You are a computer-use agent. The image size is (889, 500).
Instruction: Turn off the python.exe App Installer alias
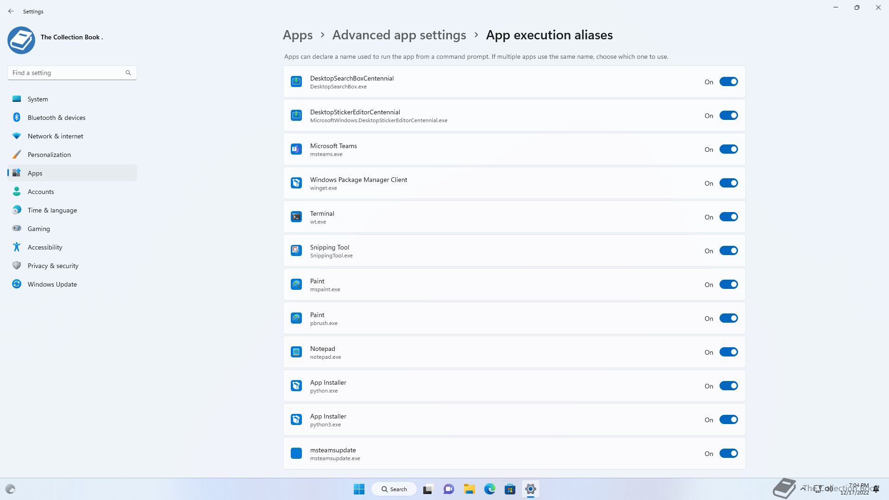pos(728,386)
